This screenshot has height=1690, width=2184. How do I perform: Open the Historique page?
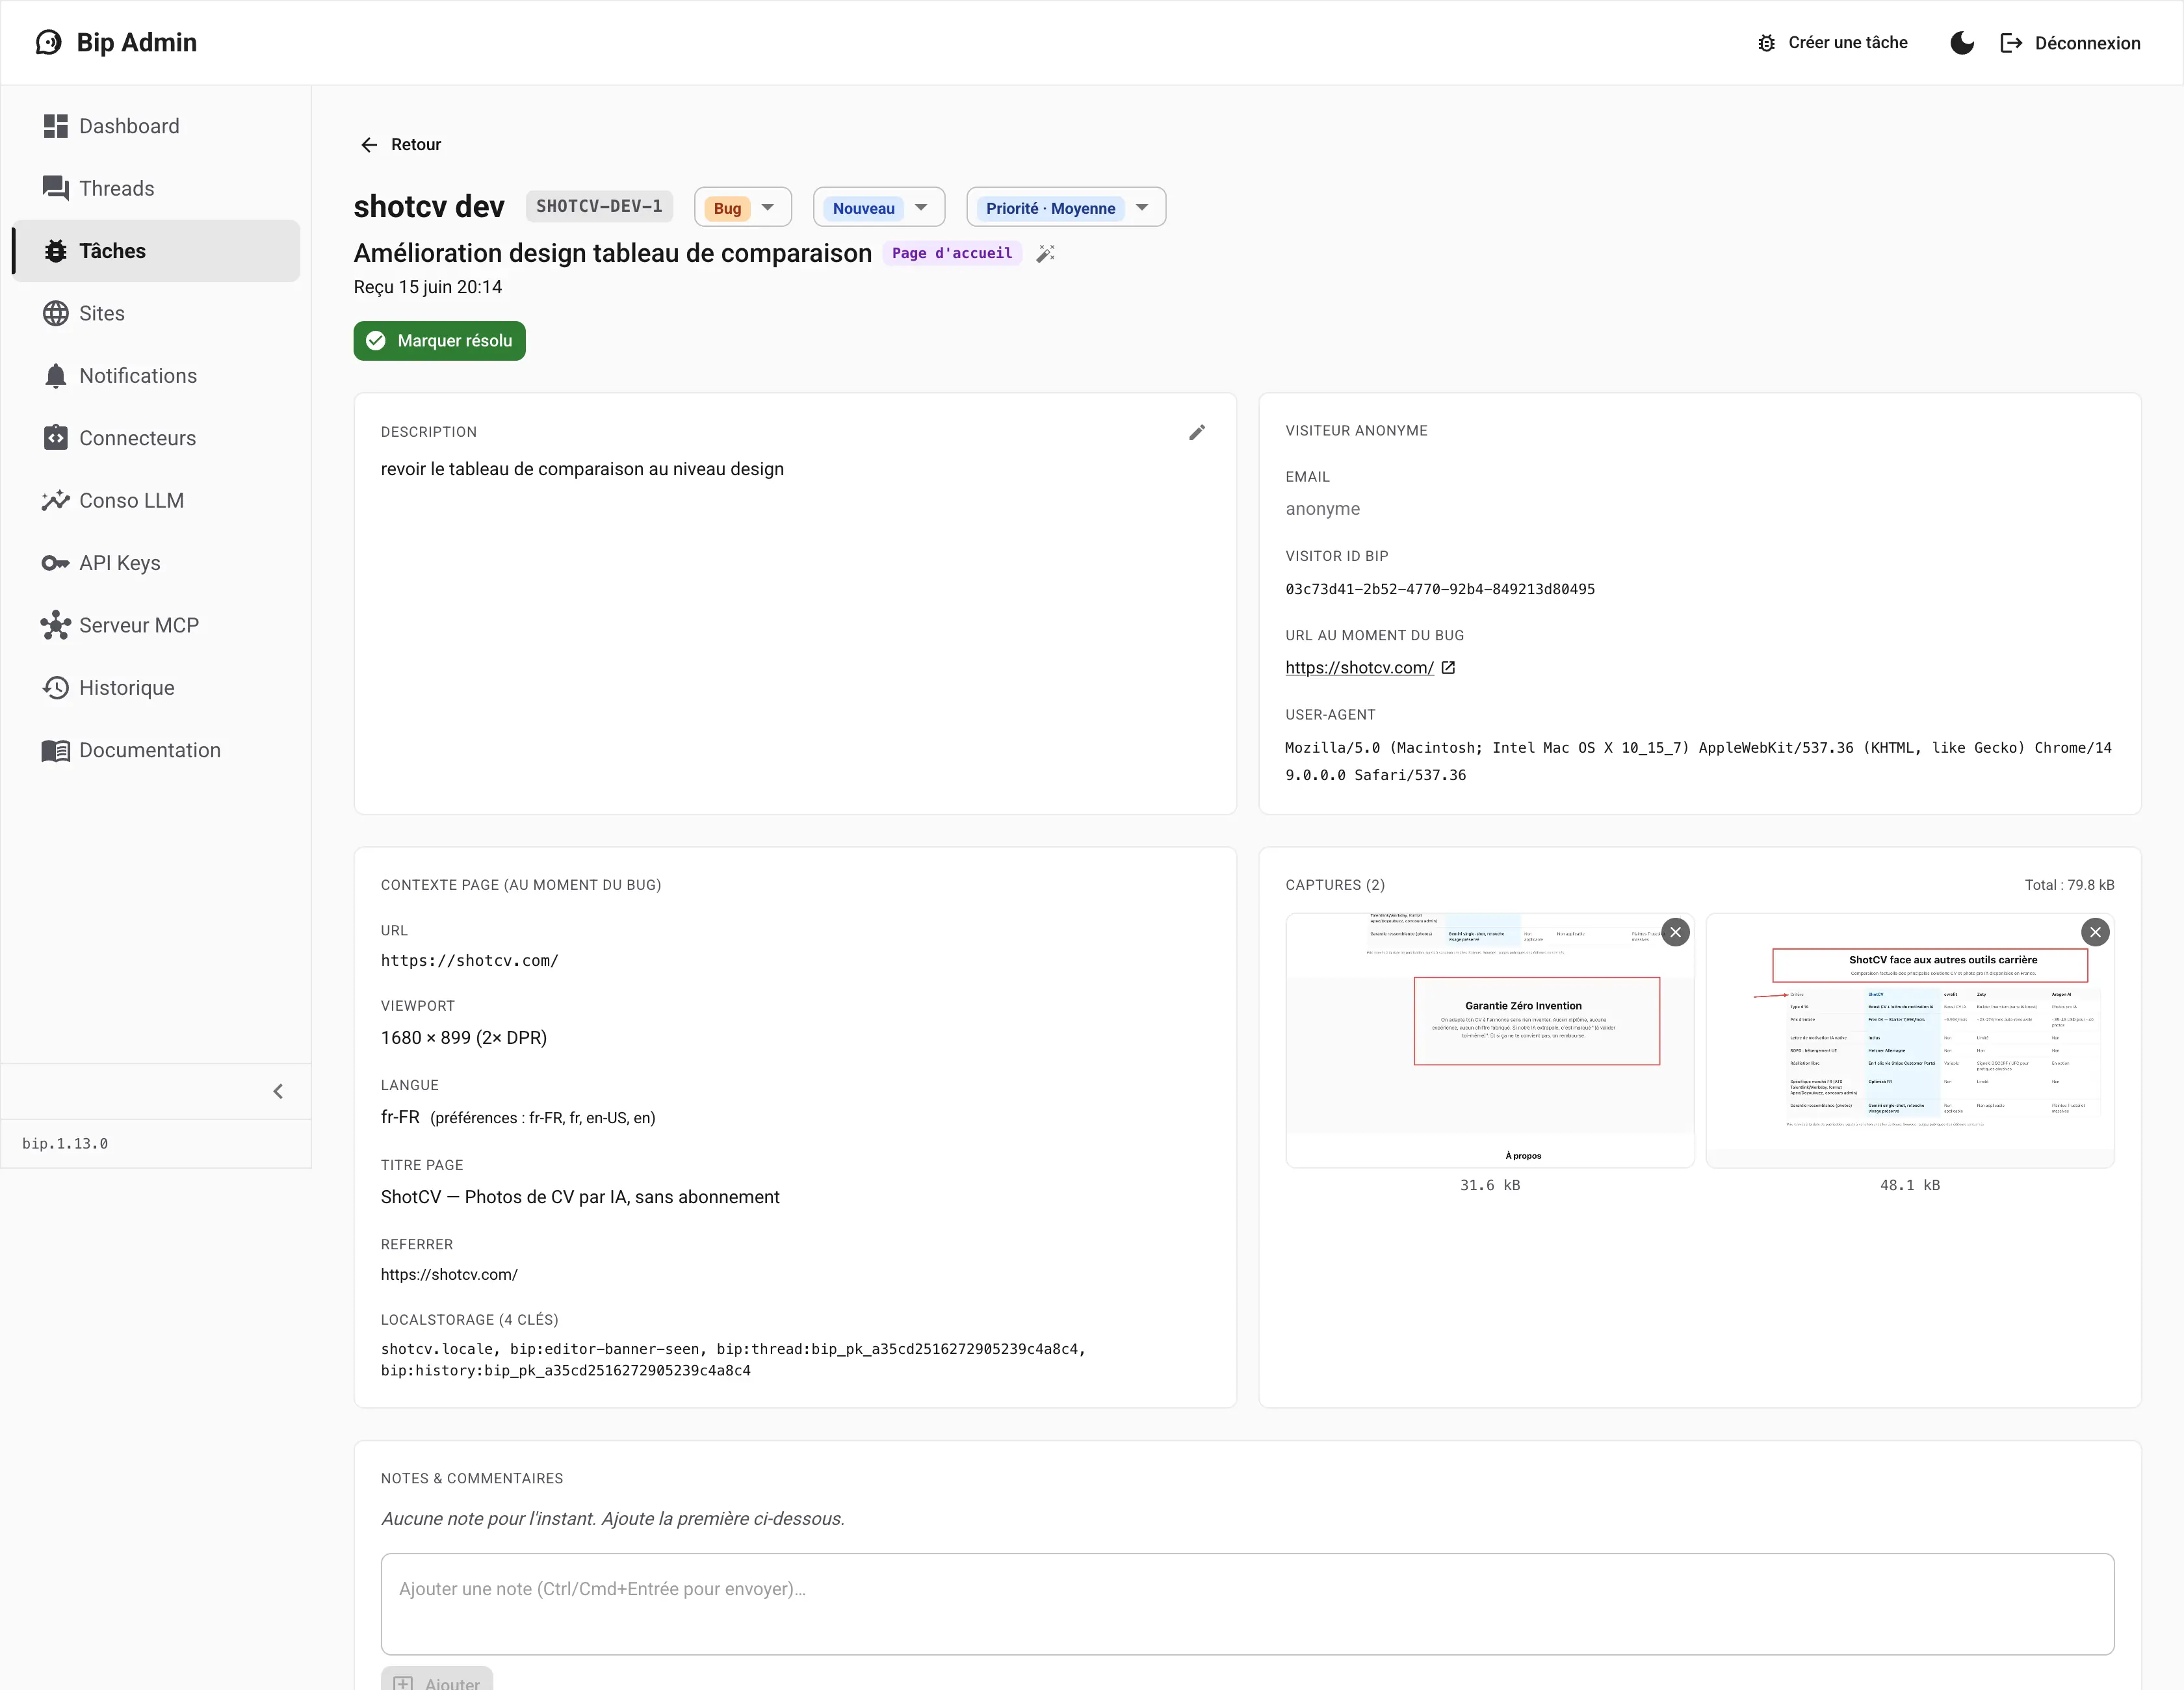(156, 688)
